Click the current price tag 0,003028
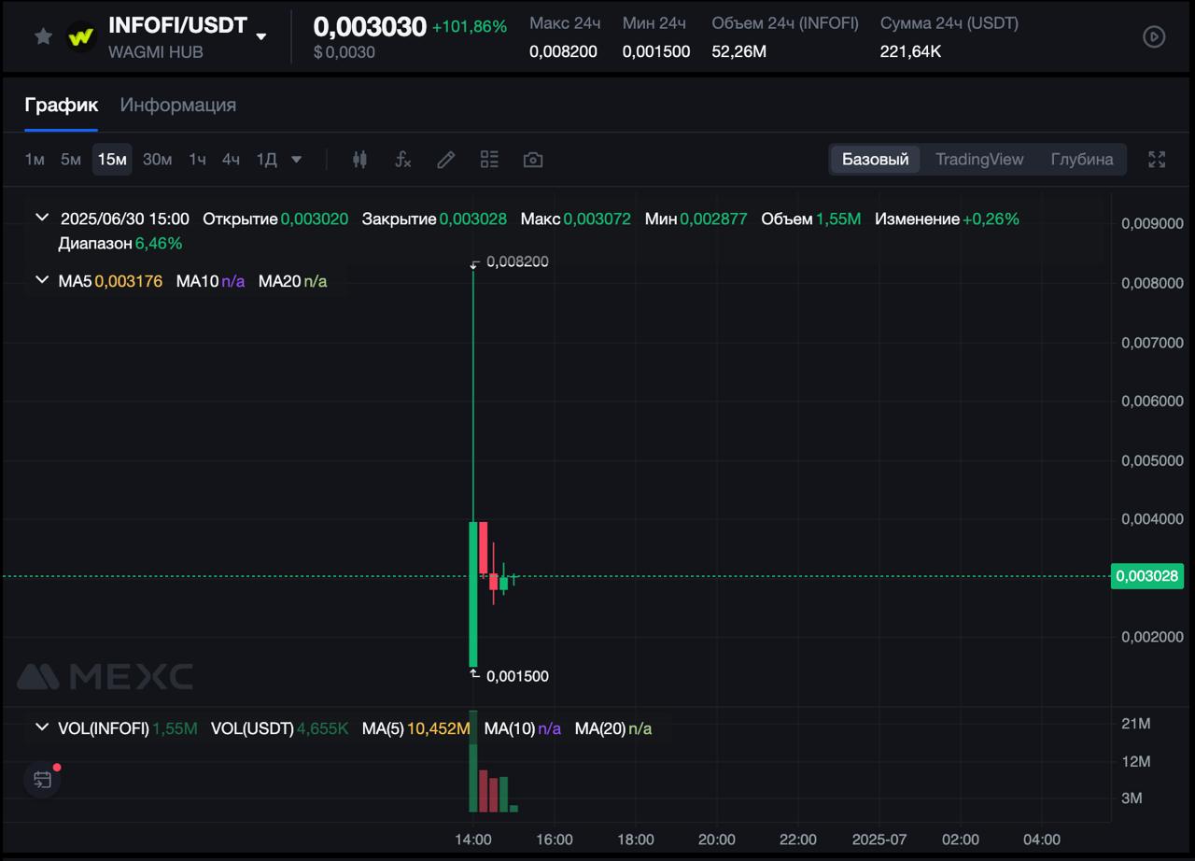Screen dimensions: 1195x861 click(1147, 576)
